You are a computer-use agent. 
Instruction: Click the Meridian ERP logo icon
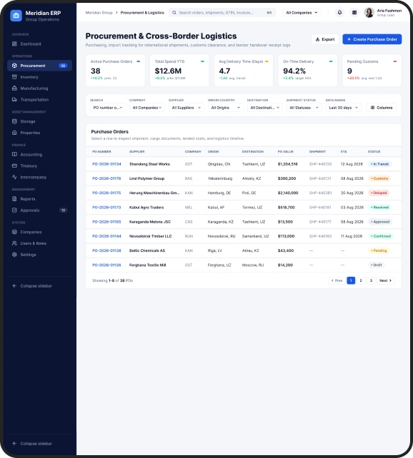pos(16,16)
